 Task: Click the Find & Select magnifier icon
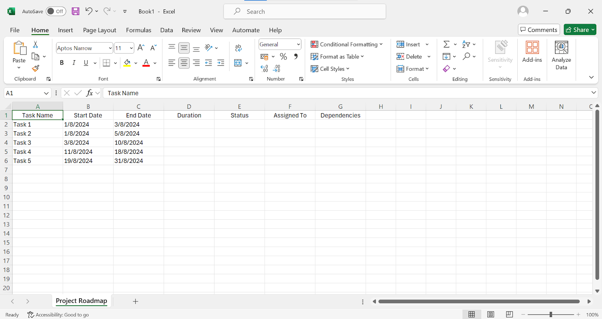coord(466,56)
